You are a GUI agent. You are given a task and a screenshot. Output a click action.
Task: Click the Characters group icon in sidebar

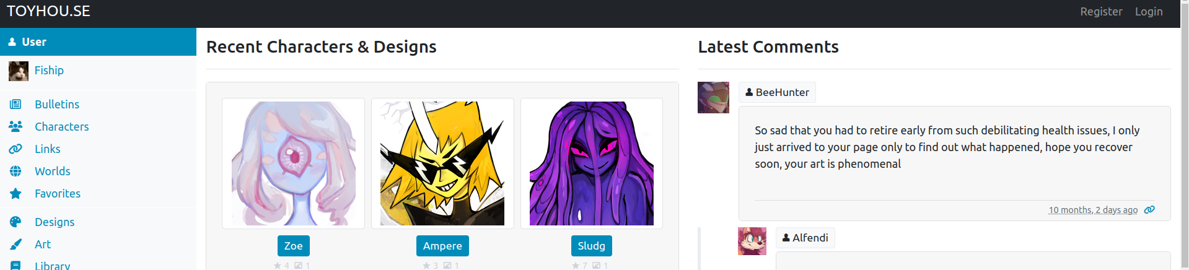coord(15,126)
